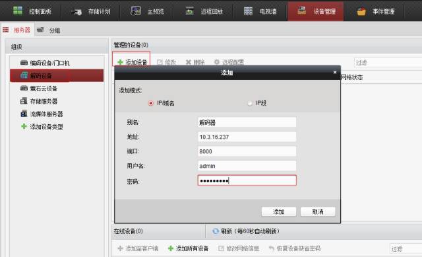Open the 控制面板 top tab label
The width and height of the screenshot is (422, 257).
[x=40, y=11]
